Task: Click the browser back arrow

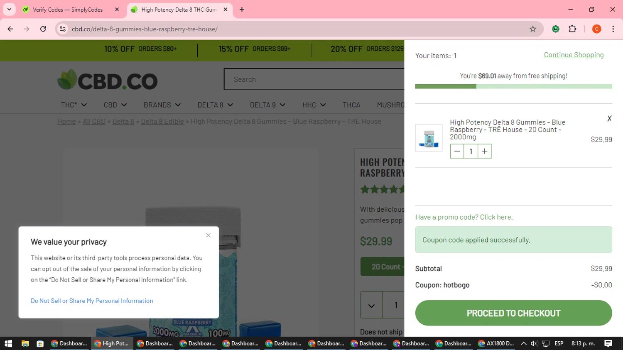Action: pyautogui.click(x=10, y=29)
